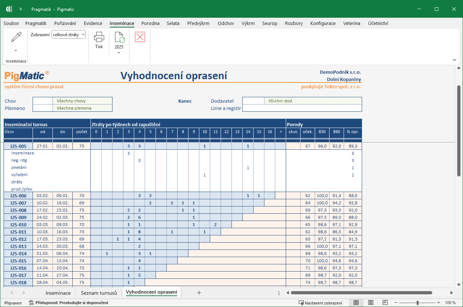This screenshot has height=307, width=463.
Task: Click the Inseminace pencil icon
Action: click(x=16, y=38)
